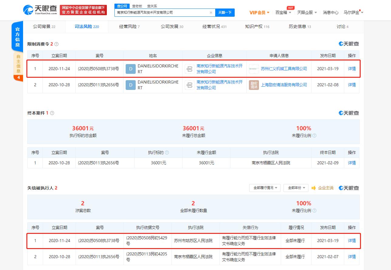Click the HOT badge above 百宝箱
391x270 pixels.
[290, 8]
